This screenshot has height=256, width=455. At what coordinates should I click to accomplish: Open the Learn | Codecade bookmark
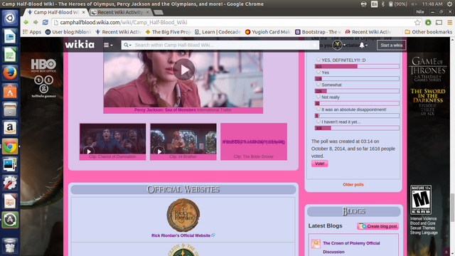[x=218, y=32]
